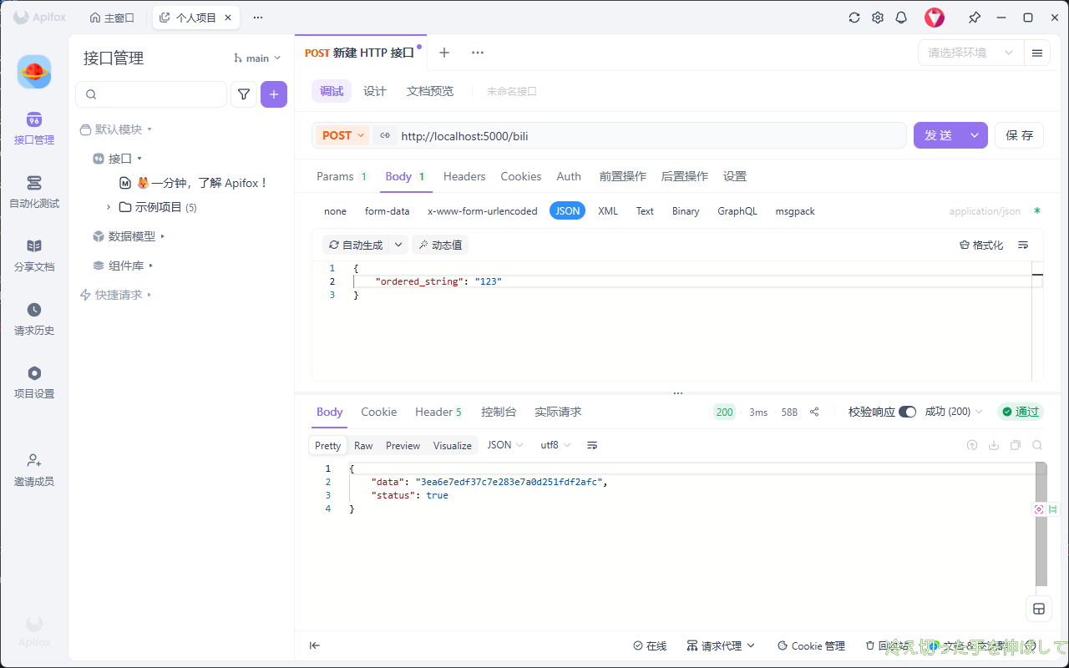Open the 自动化测试 sidebar section
Viewport: 1069px width, 668px height.
34,191
